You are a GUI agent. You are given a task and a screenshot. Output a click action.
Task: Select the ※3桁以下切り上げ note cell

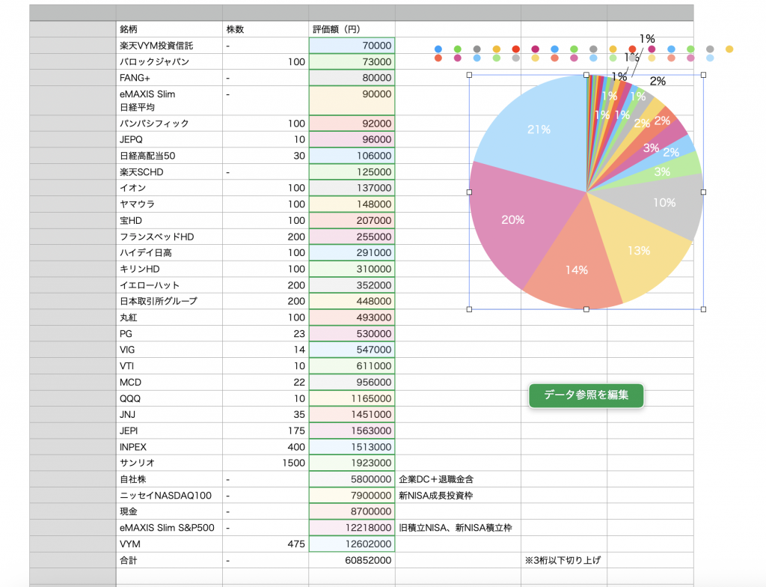564,560
